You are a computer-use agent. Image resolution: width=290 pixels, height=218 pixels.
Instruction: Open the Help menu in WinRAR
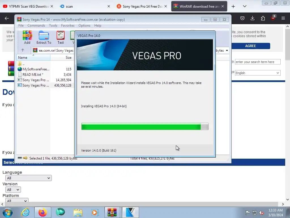98,26
